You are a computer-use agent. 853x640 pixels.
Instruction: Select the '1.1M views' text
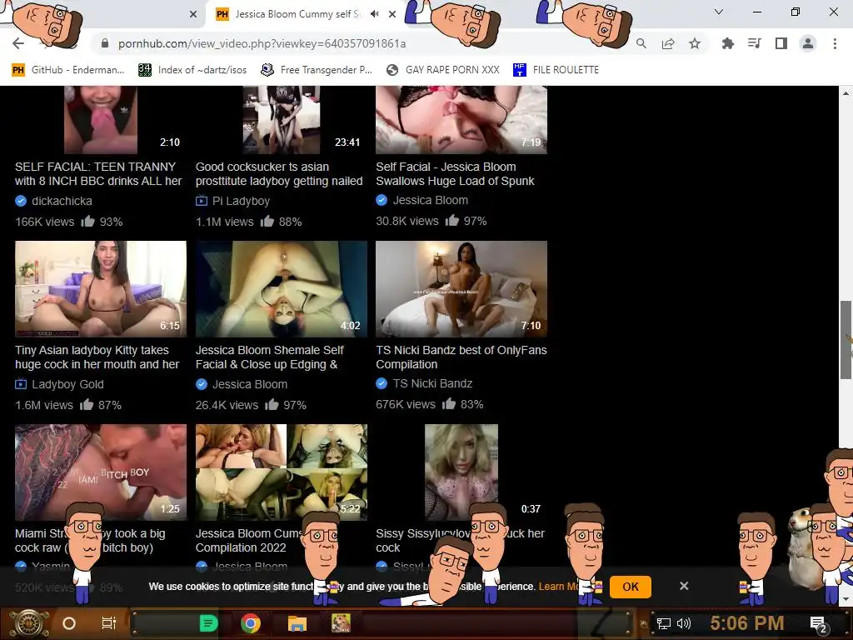click(x=225, y=222)
